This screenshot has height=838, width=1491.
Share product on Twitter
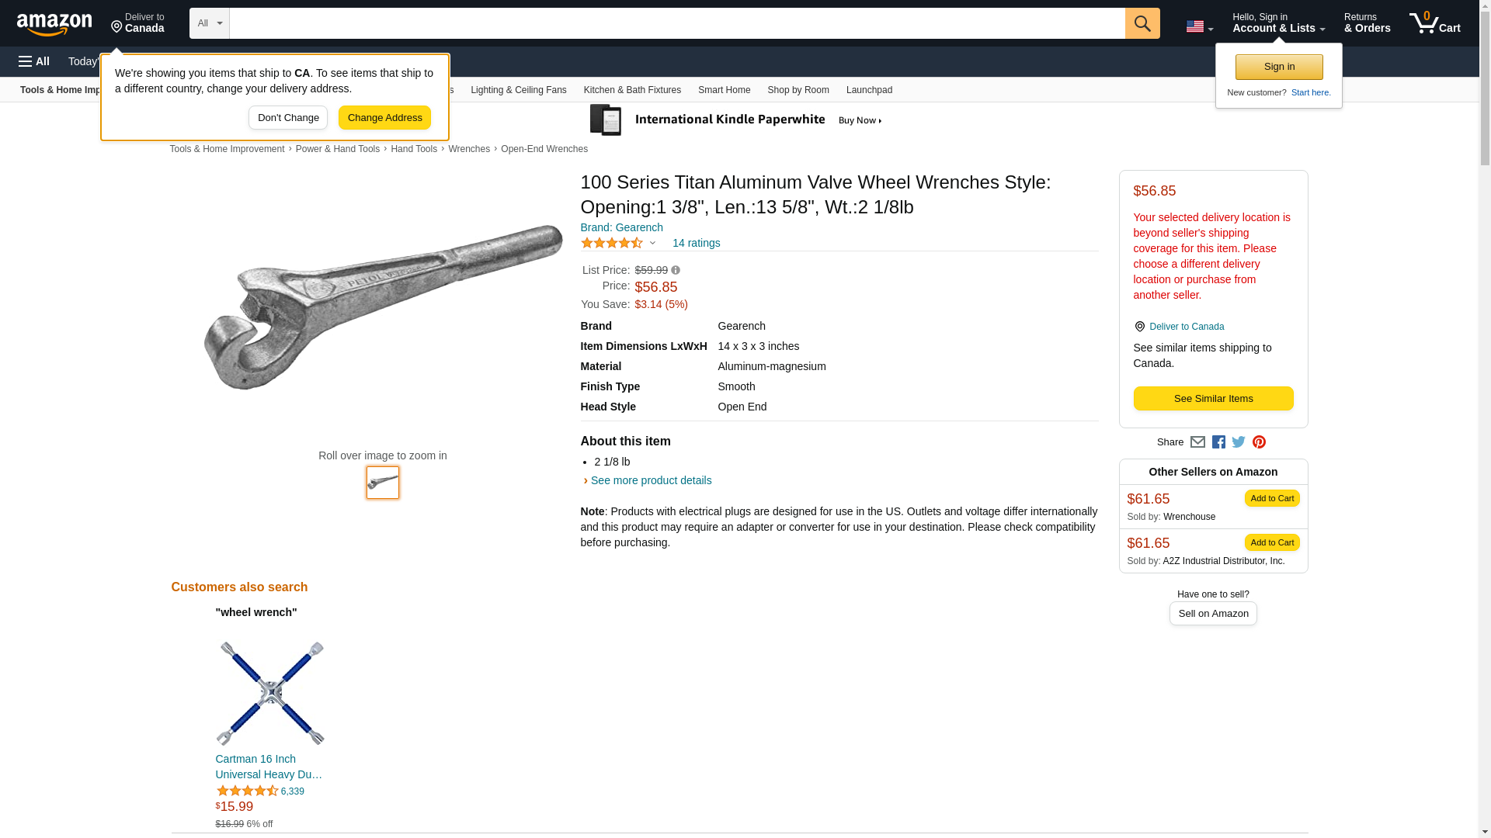(1239, 442)
